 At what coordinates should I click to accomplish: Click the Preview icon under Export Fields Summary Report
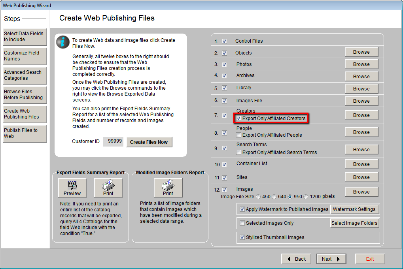[72, 188]
